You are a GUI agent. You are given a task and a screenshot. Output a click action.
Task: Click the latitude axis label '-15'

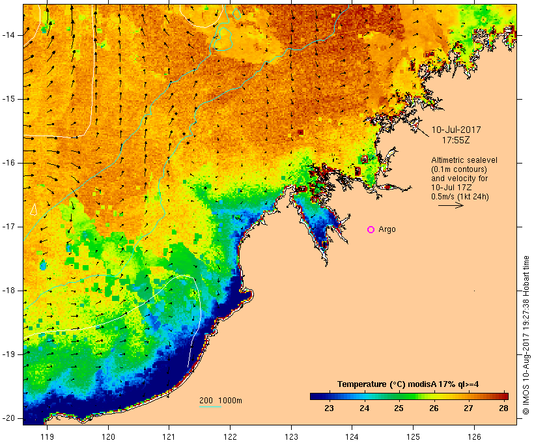pos(8,99)
